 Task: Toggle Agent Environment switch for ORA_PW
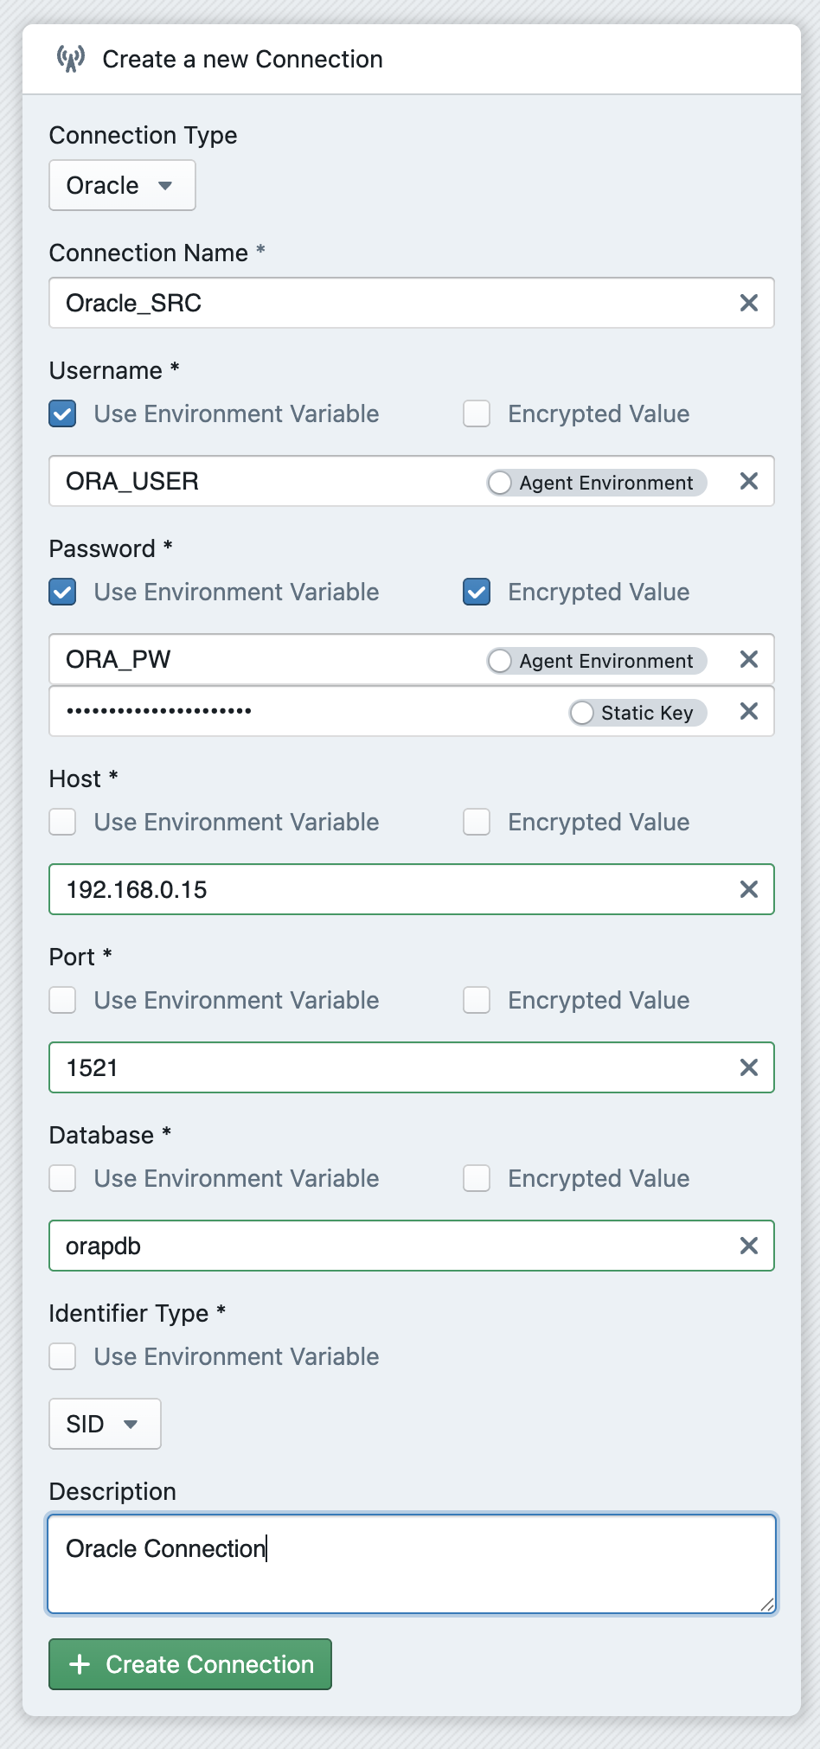(500, 660)
